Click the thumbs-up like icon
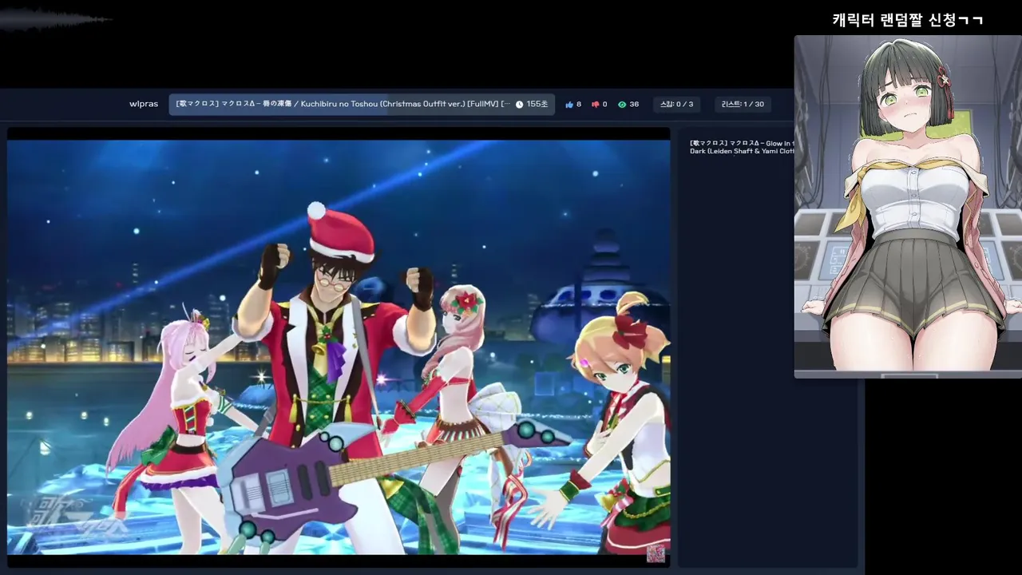The height and width of the screenshot is (575, 1022). tap(569, 105)
